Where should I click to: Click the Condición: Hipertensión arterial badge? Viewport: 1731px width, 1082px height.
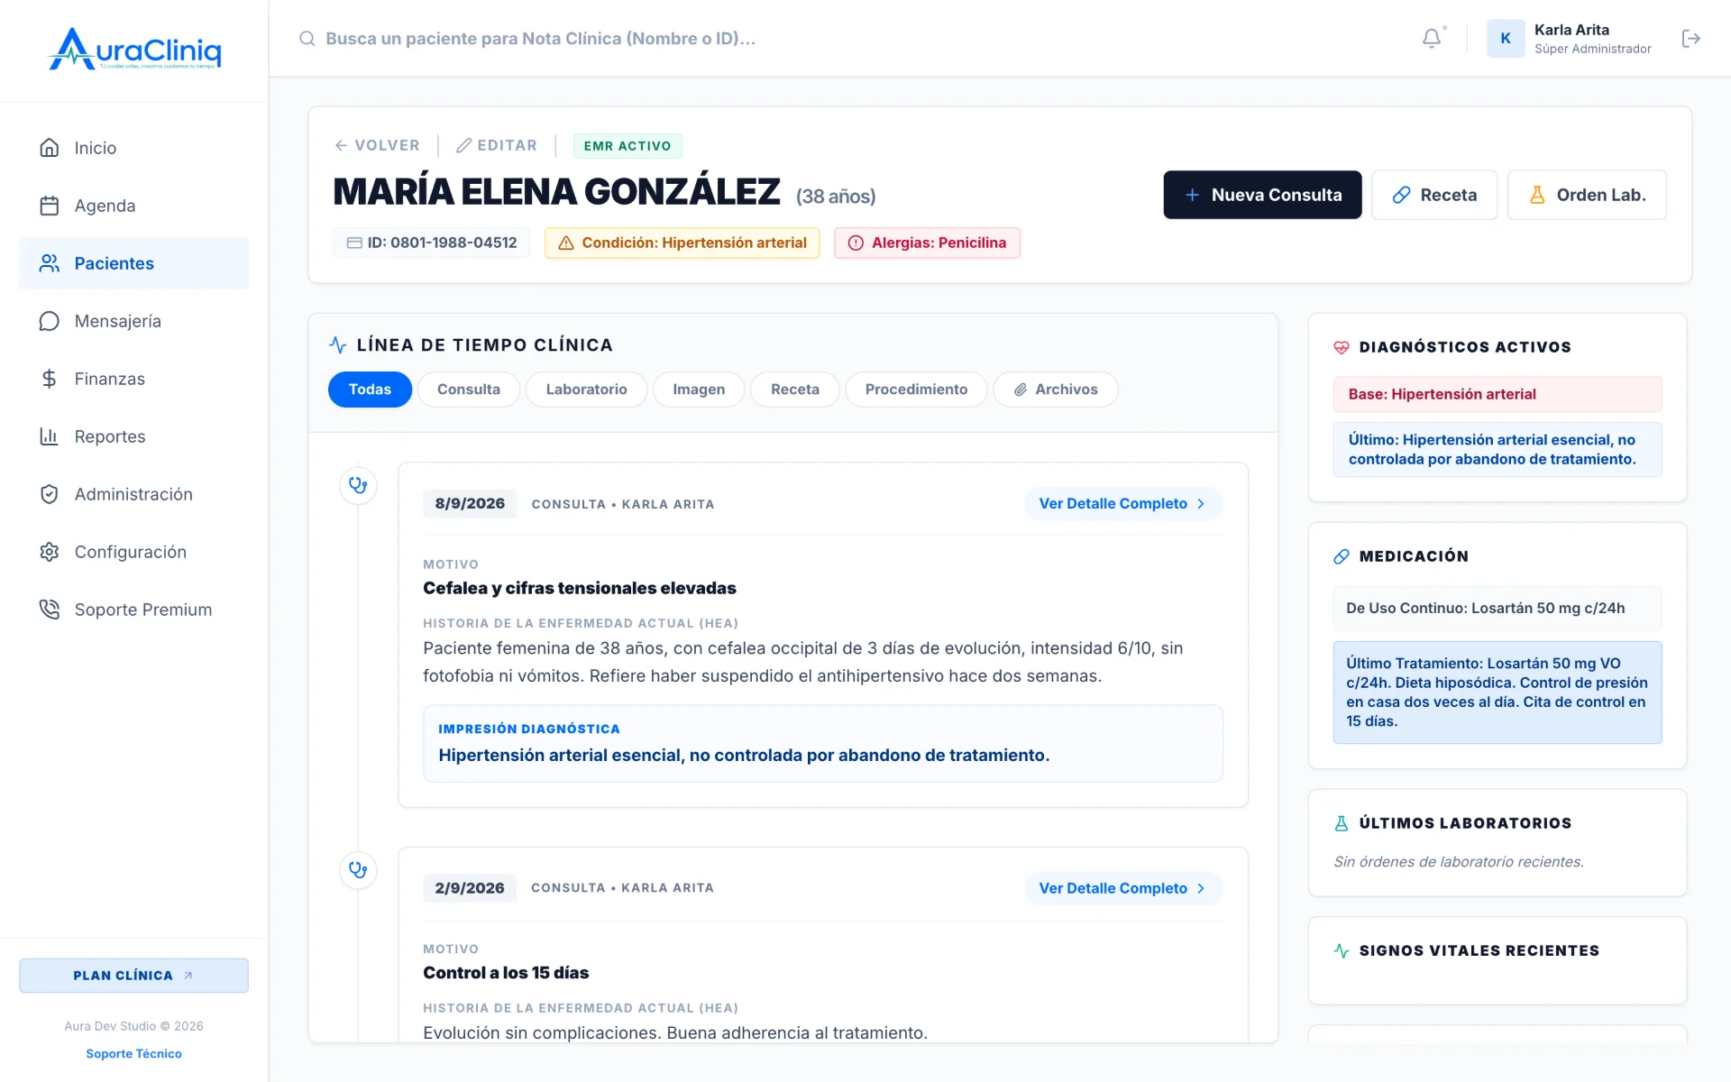(682, 243)
